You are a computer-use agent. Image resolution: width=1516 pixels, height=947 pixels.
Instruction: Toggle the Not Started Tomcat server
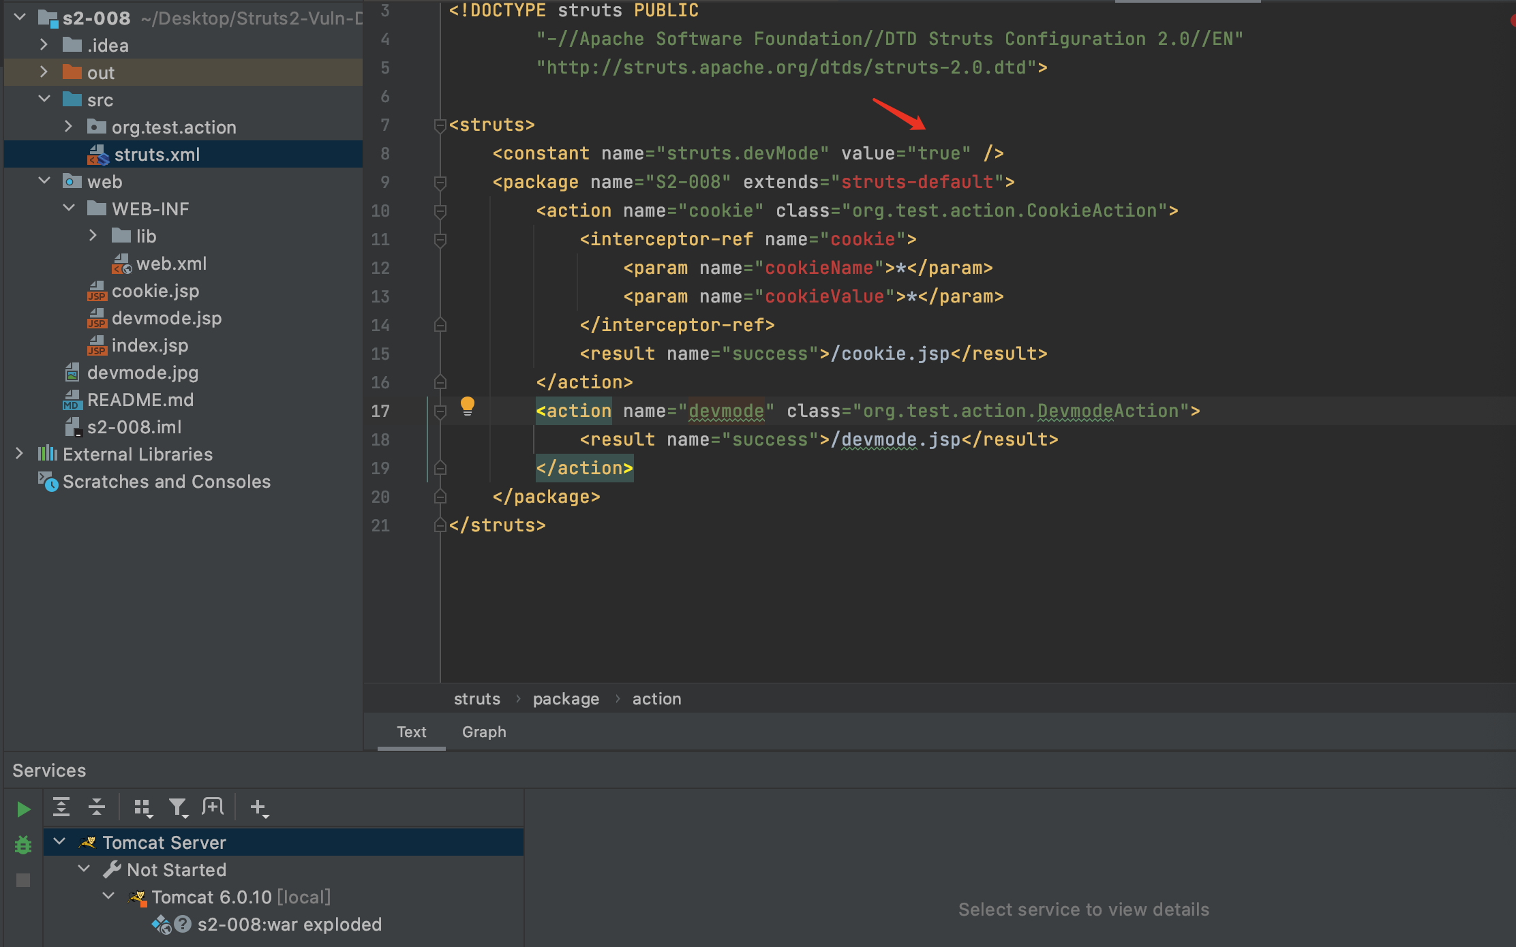click(86, 869)
